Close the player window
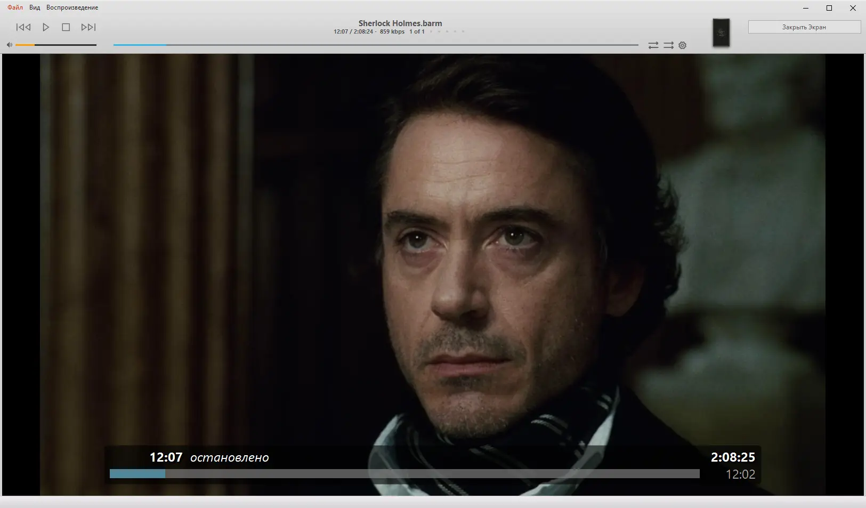 pos(853,8)
